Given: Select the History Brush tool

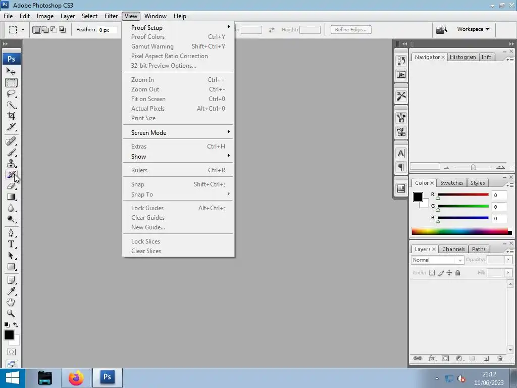Looking at the screenshot, I should [11, 174].
